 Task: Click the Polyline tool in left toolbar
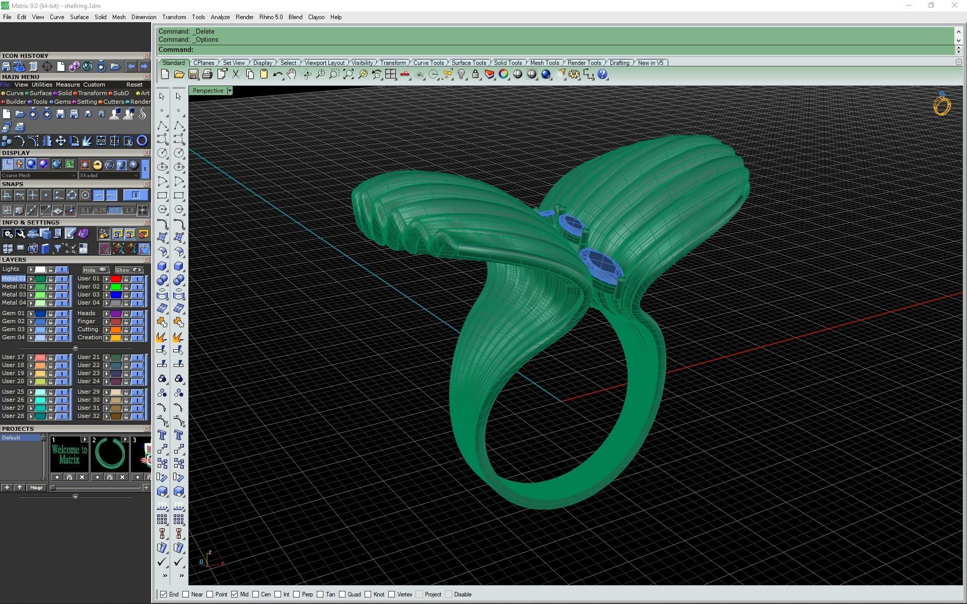[162, 125]
